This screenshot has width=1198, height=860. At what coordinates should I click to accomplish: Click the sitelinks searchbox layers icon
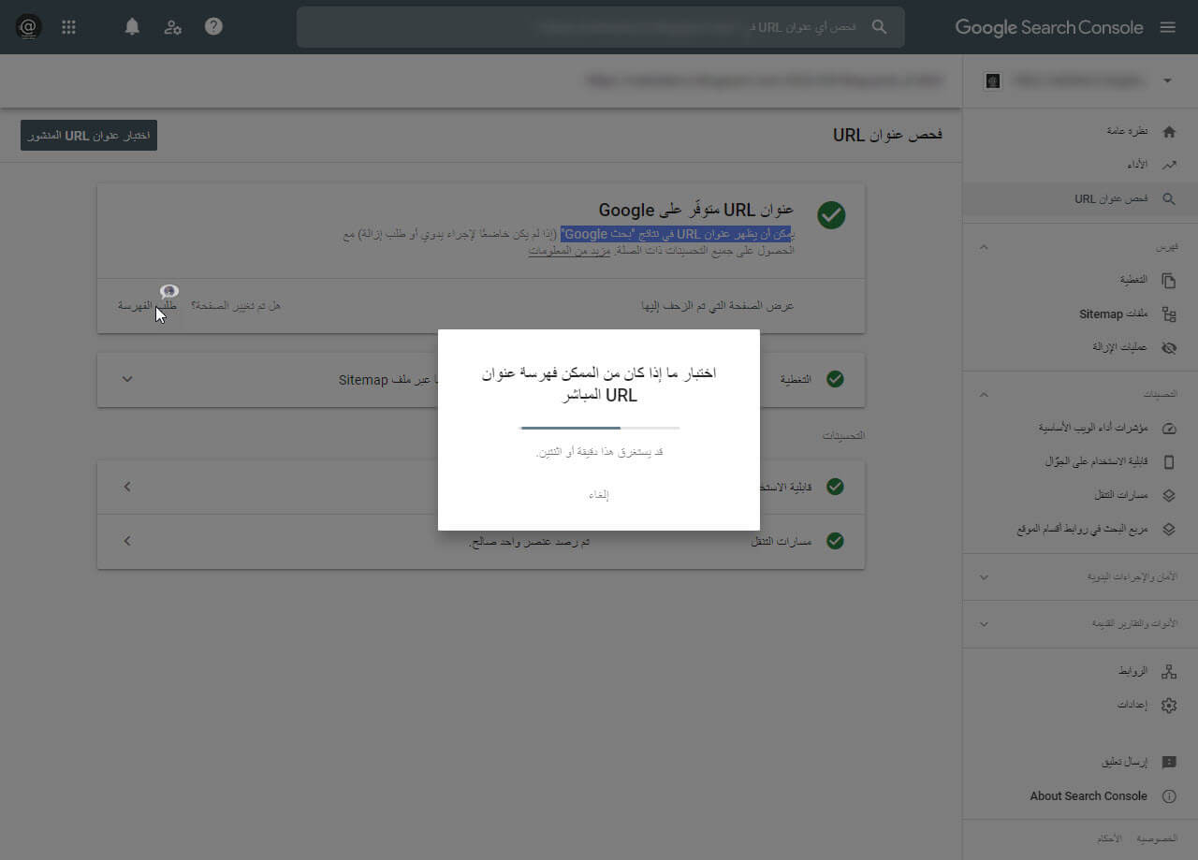[1169, 529]
